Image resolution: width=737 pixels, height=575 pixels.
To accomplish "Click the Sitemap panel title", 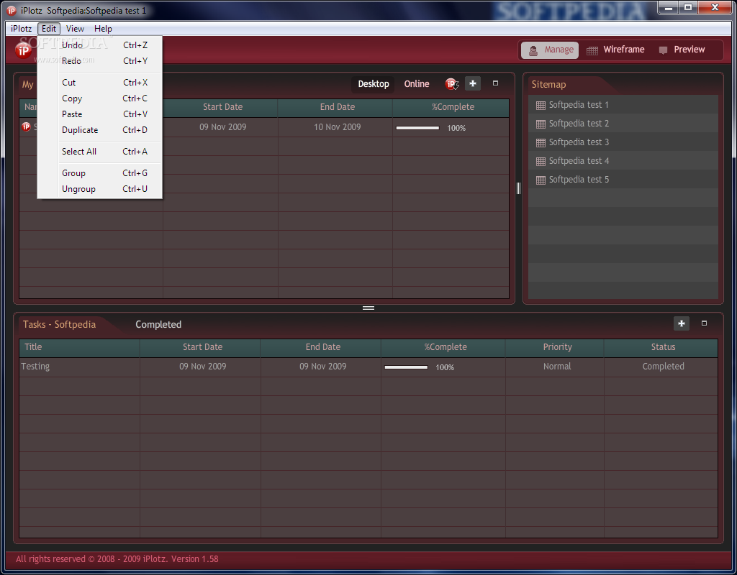I will (548, 85).
